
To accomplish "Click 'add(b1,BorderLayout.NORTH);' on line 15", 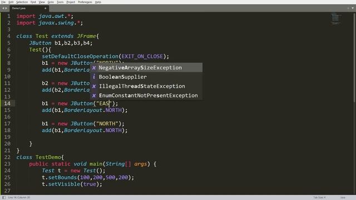I will 85,110.
